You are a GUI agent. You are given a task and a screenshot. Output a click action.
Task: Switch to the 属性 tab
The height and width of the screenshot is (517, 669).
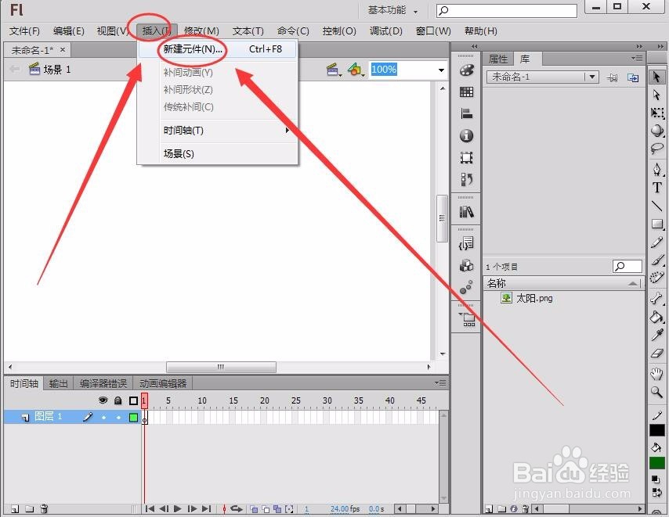[500, 58]
